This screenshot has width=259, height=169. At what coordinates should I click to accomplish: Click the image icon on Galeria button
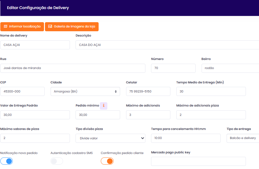click(50, 27)
